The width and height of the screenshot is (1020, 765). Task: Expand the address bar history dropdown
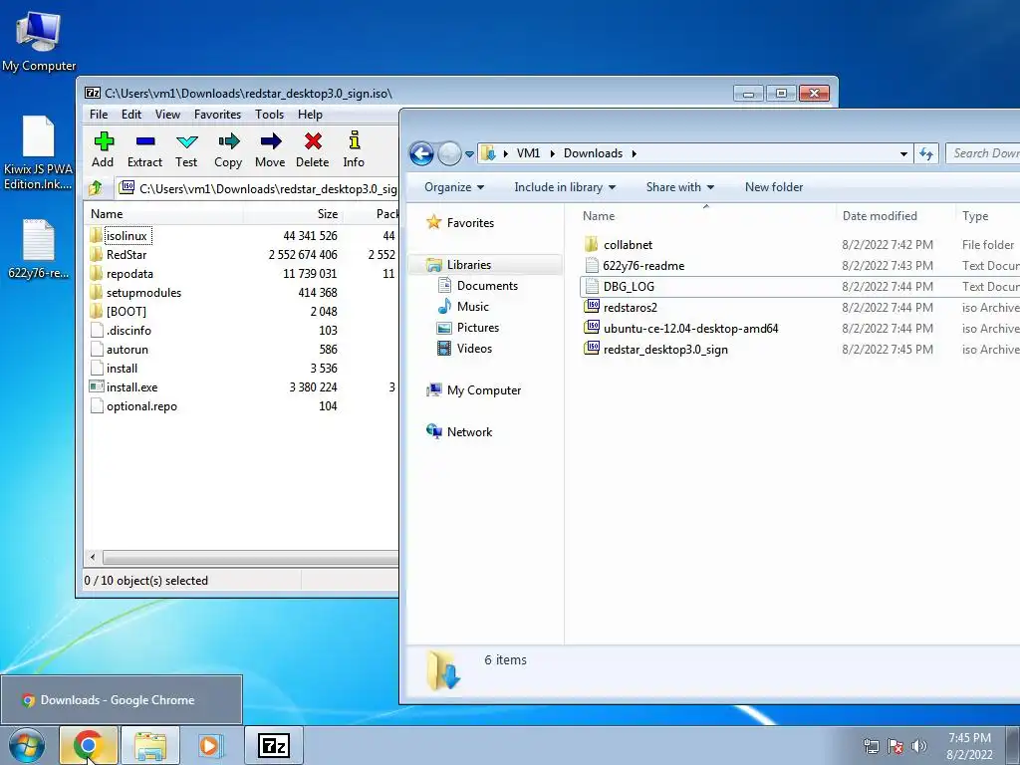[x=903, y=153]
